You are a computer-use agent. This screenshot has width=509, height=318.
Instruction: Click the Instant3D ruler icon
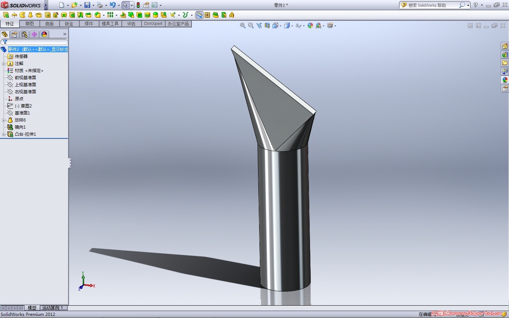pos(199,15)
